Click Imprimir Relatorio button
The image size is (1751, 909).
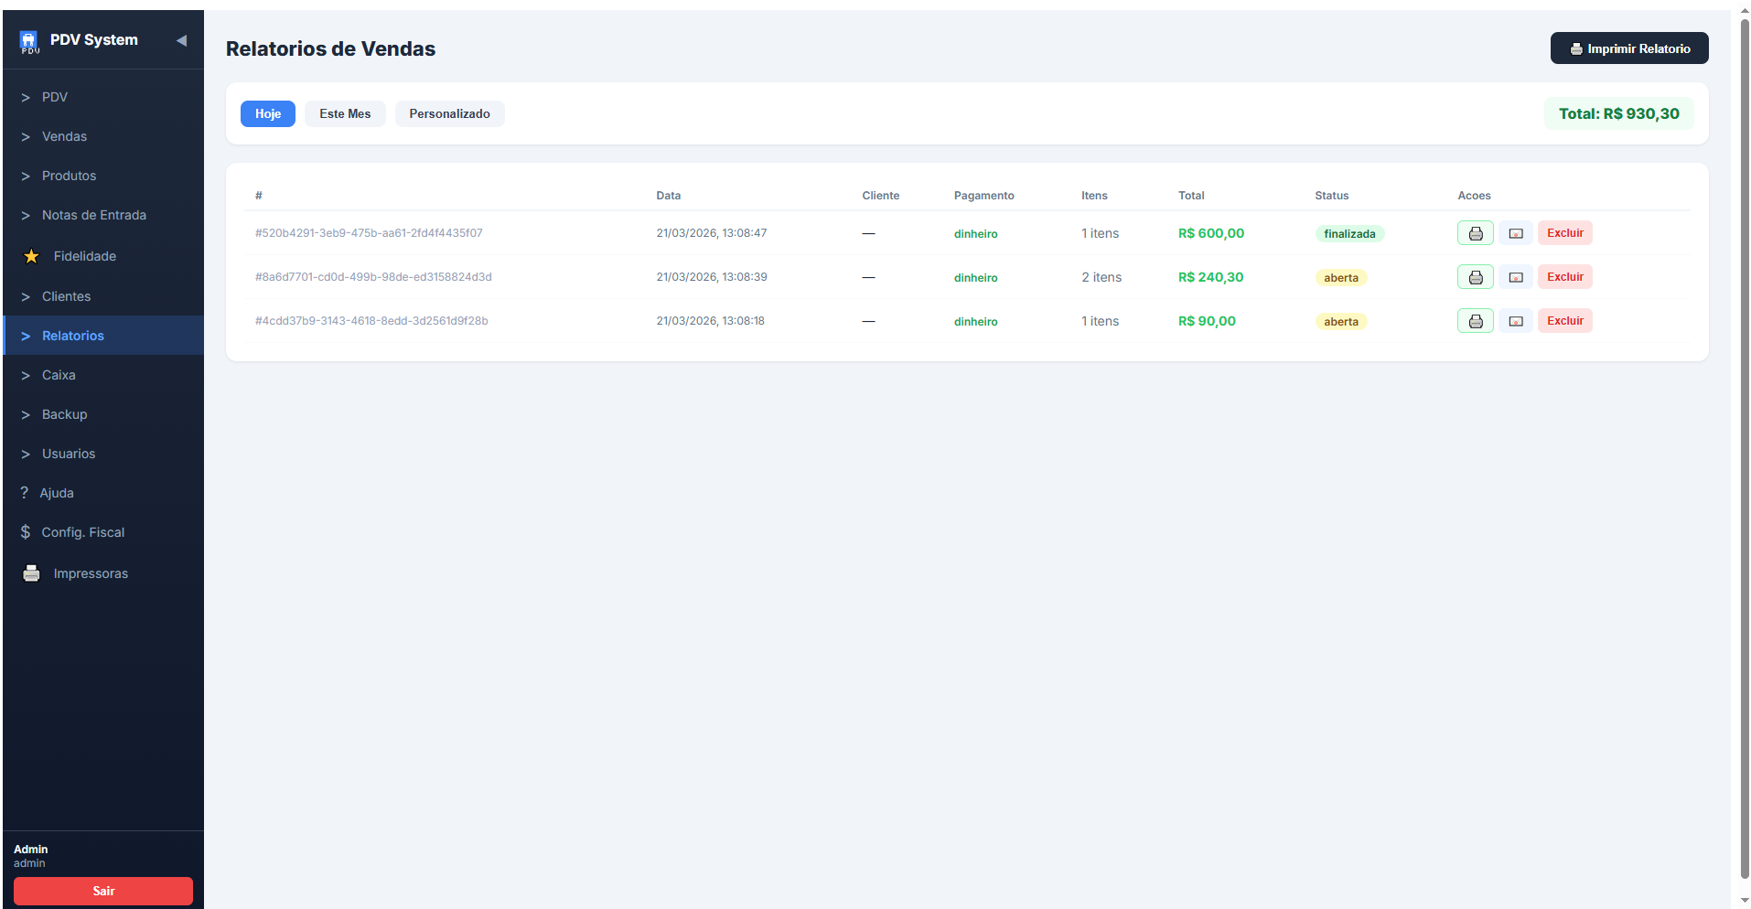pos(1628,48)
